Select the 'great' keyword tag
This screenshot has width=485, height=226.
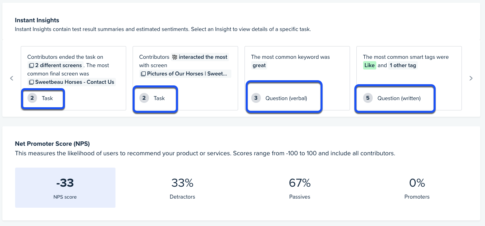click(259, 66)
